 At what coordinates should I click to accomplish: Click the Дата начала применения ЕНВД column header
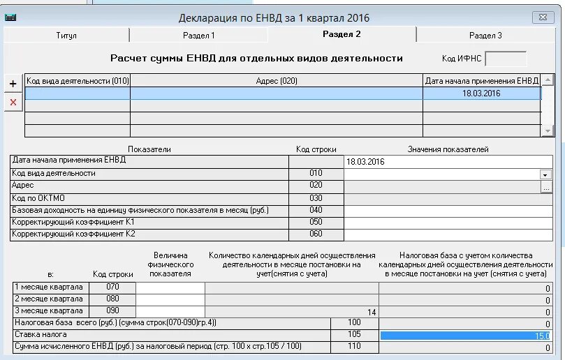pyautogui.click(x=482, y=81)
